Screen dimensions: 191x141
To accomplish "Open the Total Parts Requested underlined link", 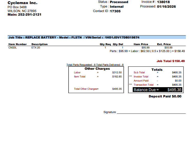I will tap(95, 65).
